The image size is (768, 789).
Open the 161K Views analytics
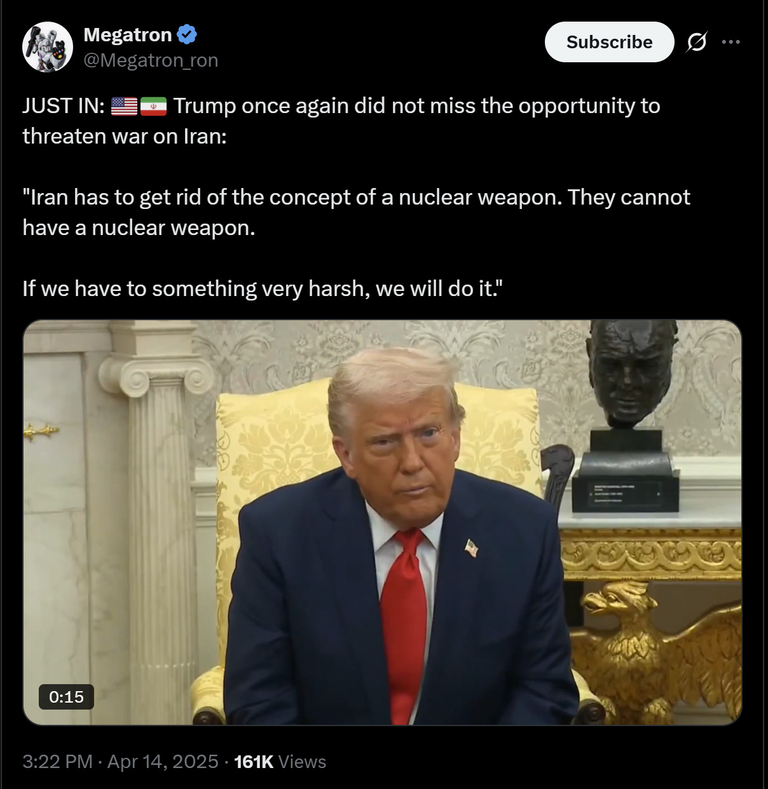(280, 762)
